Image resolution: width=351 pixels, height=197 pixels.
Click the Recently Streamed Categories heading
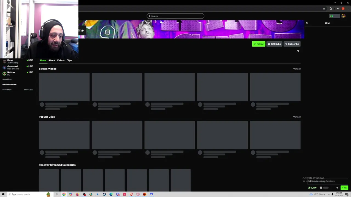(57, 165)
